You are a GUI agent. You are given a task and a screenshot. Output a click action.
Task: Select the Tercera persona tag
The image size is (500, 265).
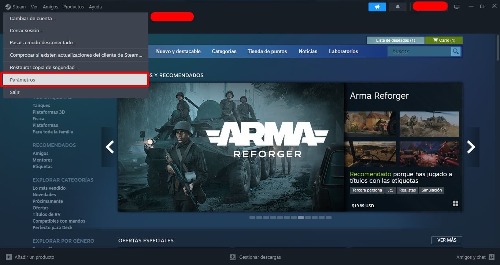point(367,190)
